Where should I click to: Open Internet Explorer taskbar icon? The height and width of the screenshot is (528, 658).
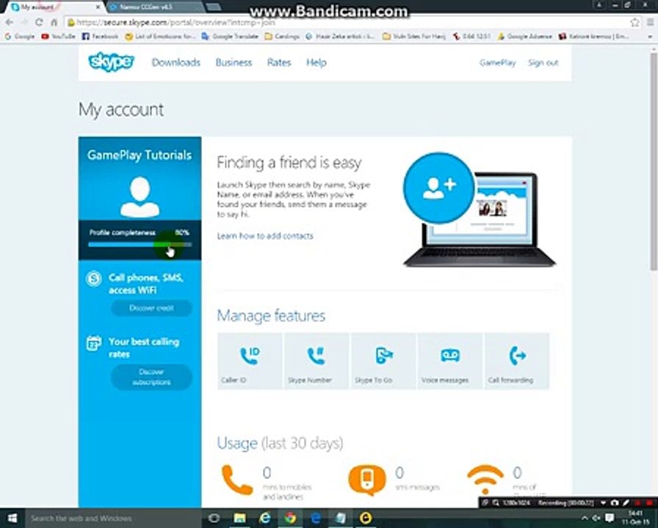[x=265, y=518]
